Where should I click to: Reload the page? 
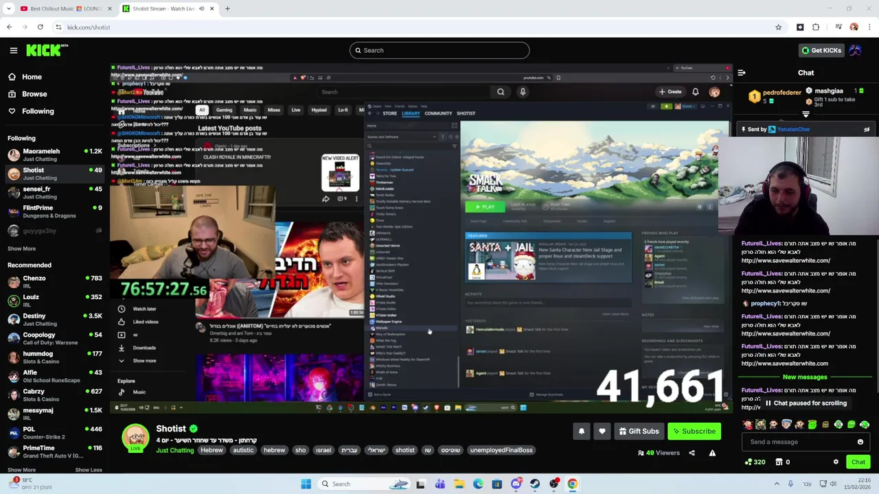(x=40, y=27)
